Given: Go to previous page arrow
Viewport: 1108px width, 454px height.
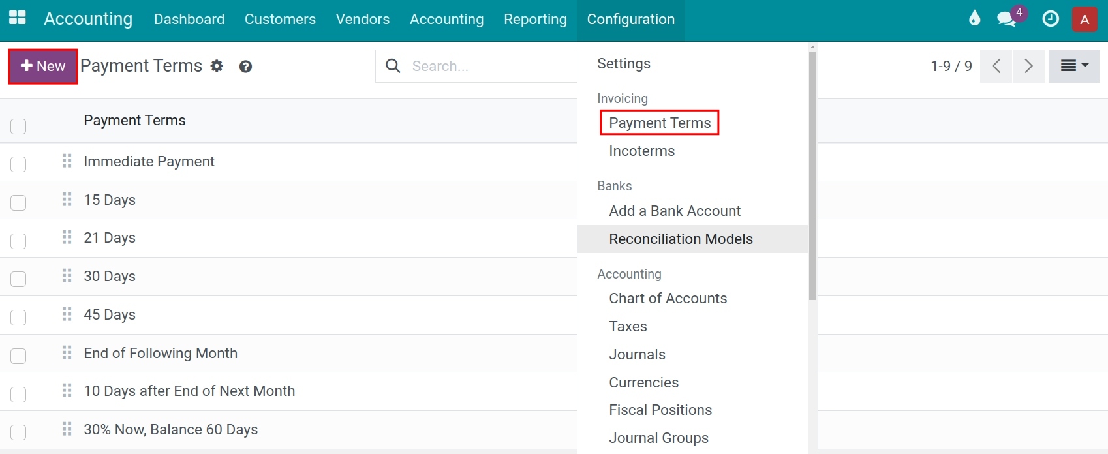Looking at the screenshot, I should point(996,66).
